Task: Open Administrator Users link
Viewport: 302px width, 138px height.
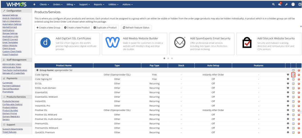Action: 12,64
